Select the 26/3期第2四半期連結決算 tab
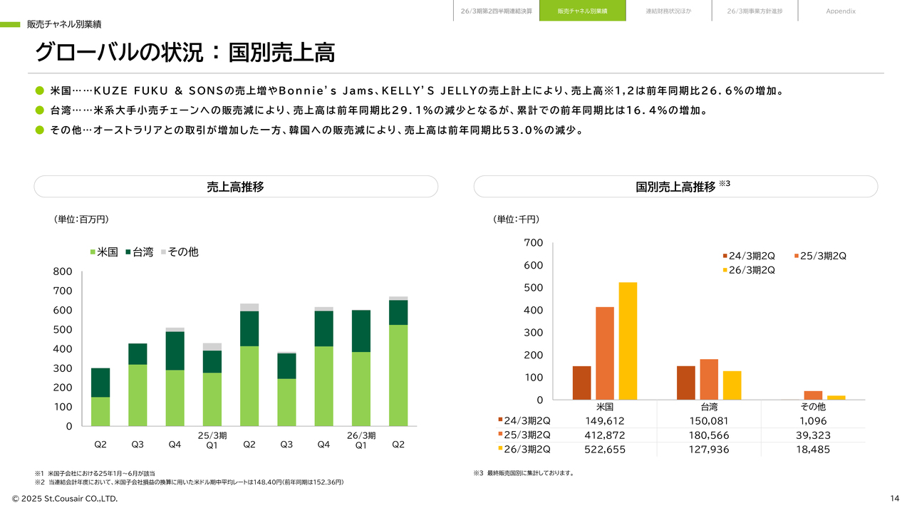The image size is (912, 513). pos(496,11)
